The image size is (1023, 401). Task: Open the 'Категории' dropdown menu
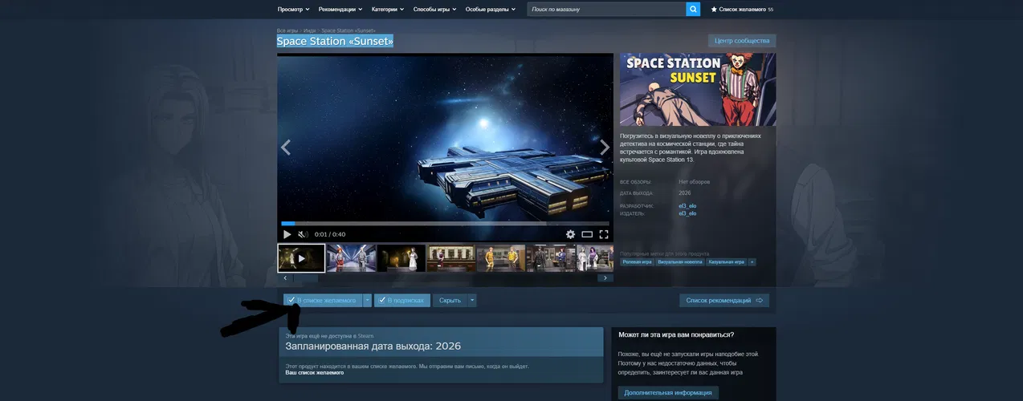pyautogui.click(x=388, y=10)
